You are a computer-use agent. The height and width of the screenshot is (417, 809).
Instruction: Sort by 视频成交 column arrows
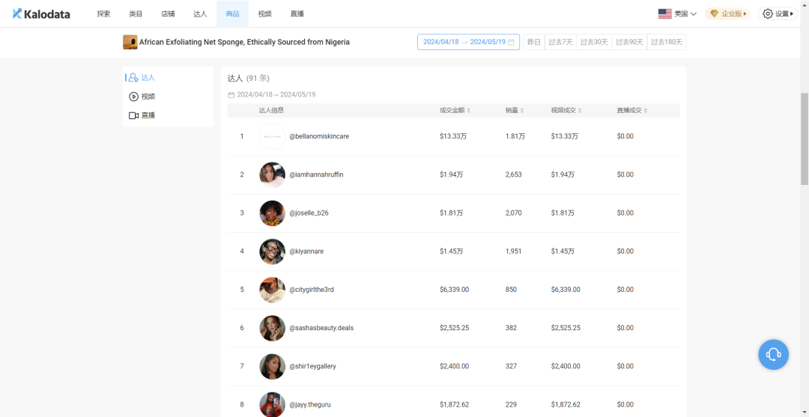580,111
